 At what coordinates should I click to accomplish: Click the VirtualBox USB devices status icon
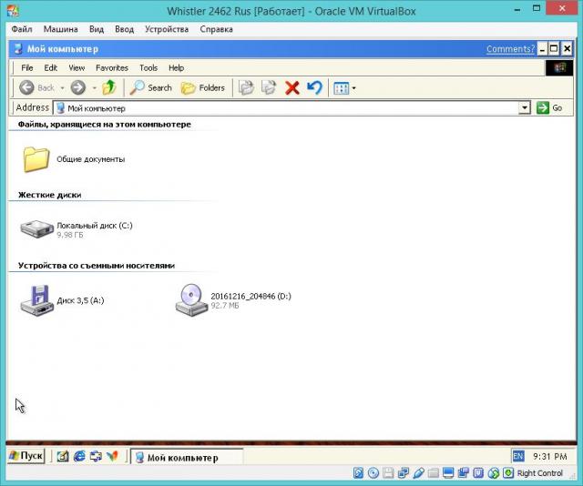click(418, 473)
